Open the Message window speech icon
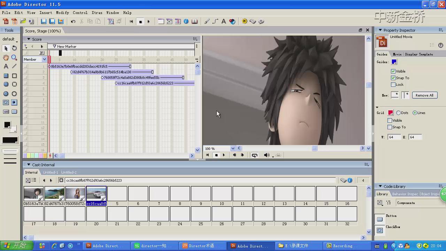The height and width of the screenshot is (251, 446). pos(261,21)
